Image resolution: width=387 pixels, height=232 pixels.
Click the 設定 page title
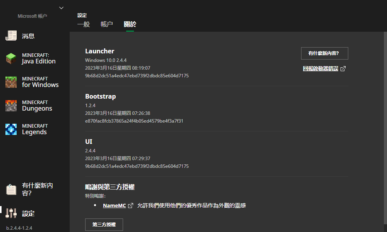82,15
